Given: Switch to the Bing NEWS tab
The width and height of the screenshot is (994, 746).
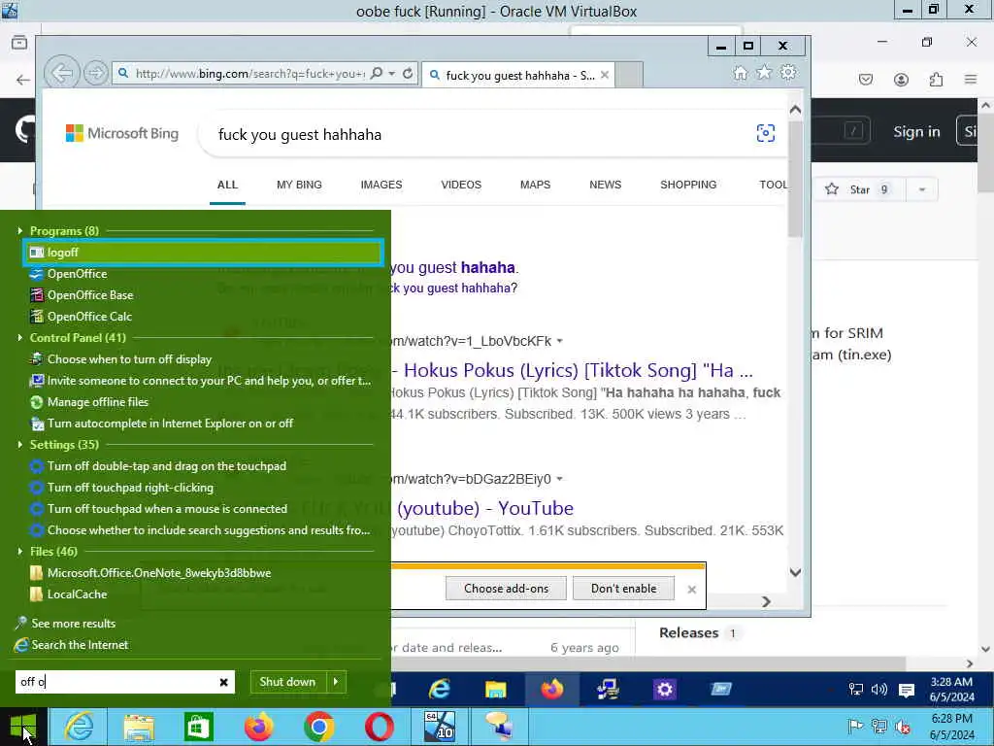Looking at the screenshot, I should pyautogui.click(x=605, y=185).
